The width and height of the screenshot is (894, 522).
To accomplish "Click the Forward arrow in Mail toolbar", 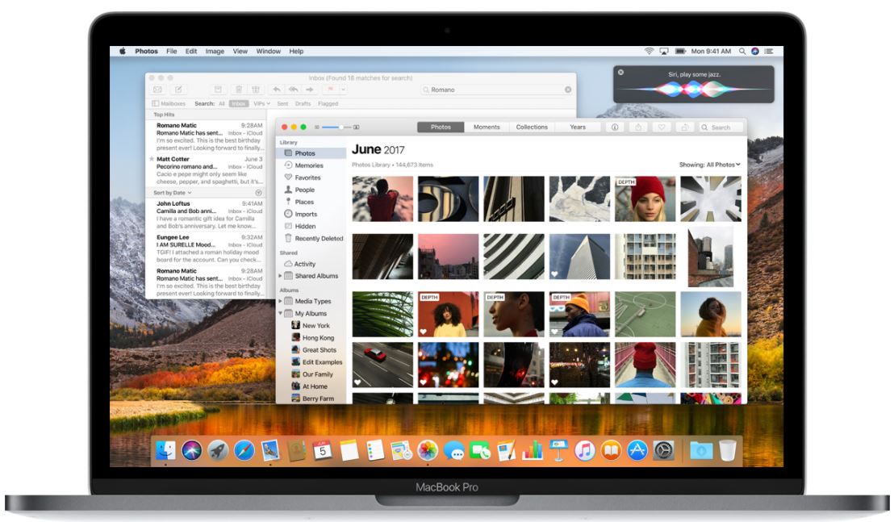I will click(x=310, y=90).
